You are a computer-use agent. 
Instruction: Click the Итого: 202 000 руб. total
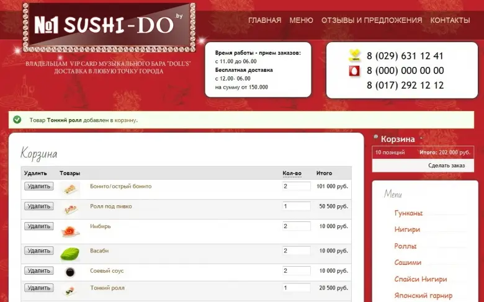click(x=445, y=153)
